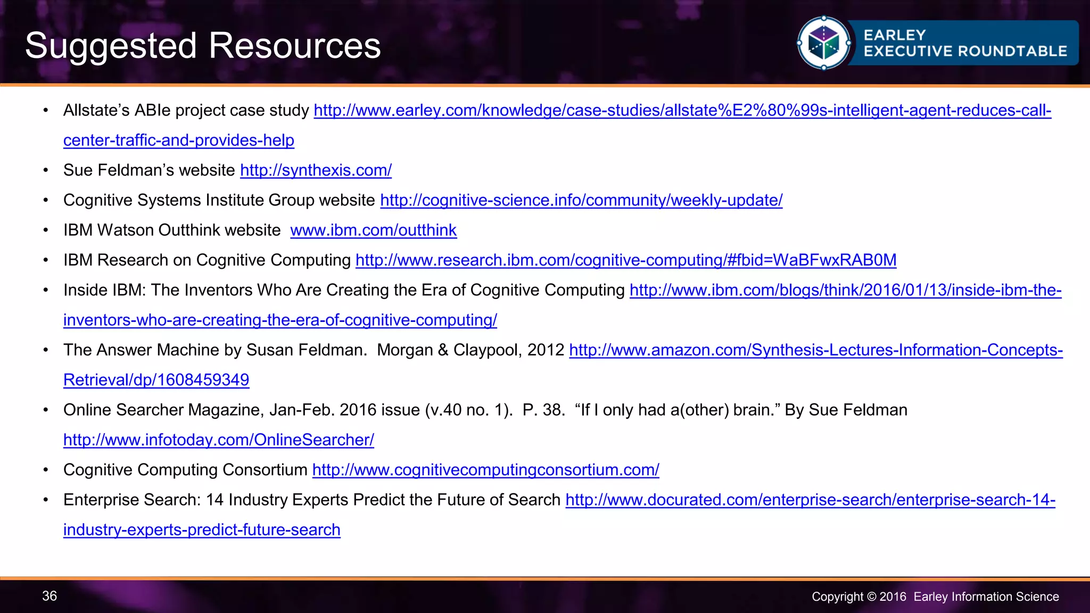This screenshot has height=613, width=1090.
Task: Click the 'Cognitive Computing Consortium' text
Action: 185,470
